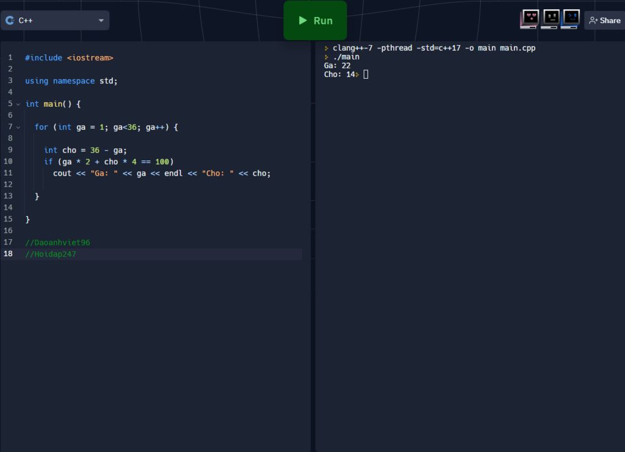Click the green play triangle icon
This screenshot has height=452, width=625.
click(x=303, y=21)
